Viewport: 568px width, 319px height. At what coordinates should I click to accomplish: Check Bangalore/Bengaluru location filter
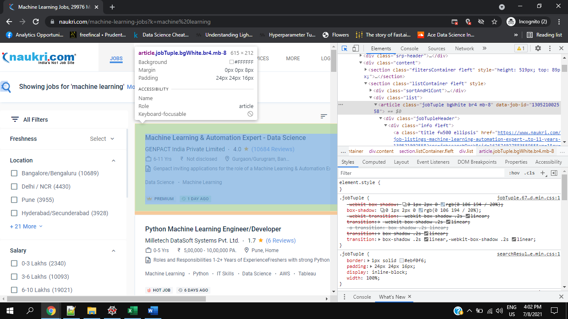coord(14,173)
